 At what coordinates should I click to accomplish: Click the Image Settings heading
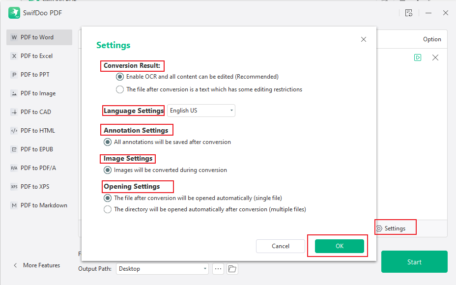pyautogui.click(x=128, y=159)
